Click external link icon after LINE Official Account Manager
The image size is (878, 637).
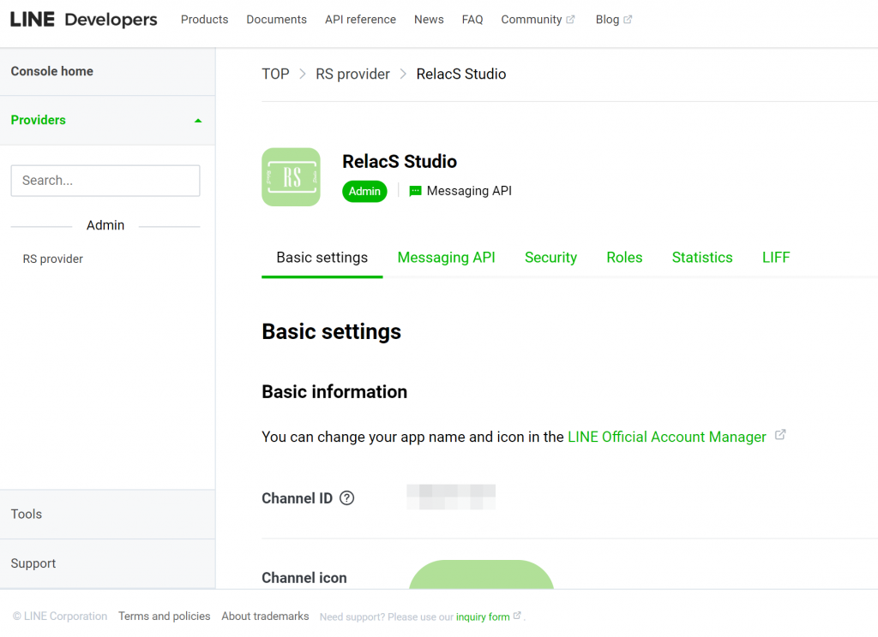coord(780,435)
